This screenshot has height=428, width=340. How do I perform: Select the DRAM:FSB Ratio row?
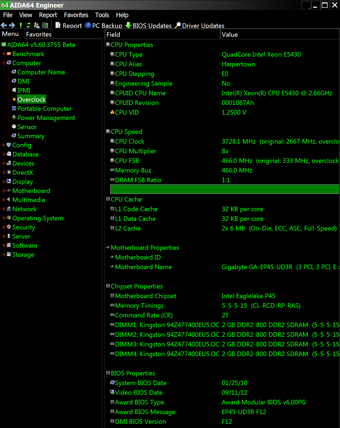point(225,180)
